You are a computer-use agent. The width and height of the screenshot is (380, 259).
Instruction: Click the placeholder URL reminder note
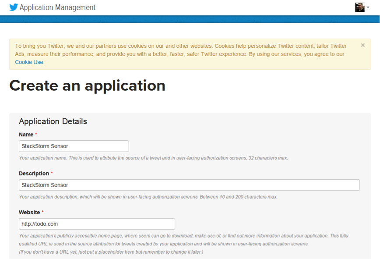pos(111,252)
